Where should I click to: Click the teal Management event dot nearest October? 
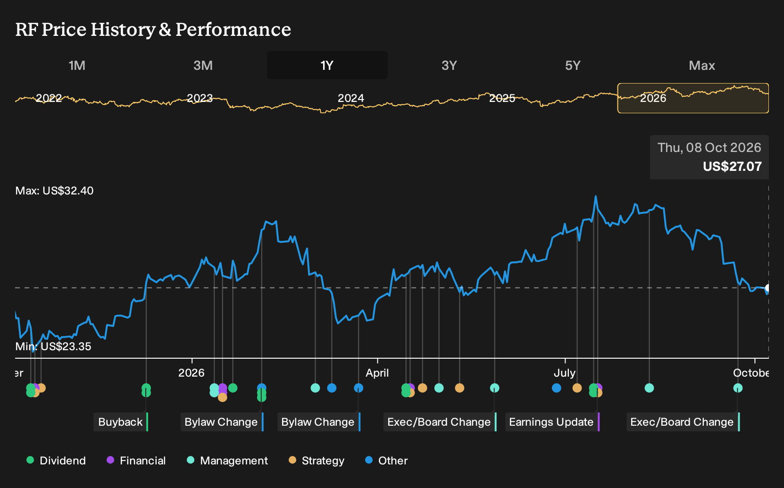(738, 388)
